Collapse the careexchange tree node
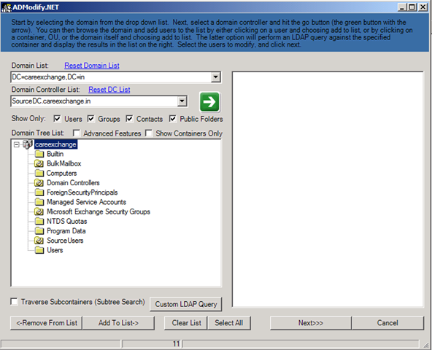The width and height of the screenshot is (432, 350). coord(17,144)
